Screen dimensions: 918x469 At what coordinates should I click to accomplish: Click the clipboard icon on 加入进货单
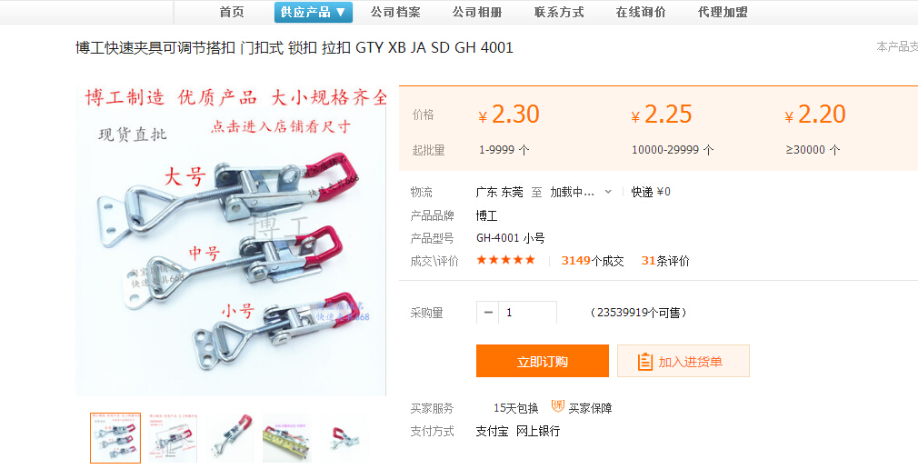tap(644, 361)
